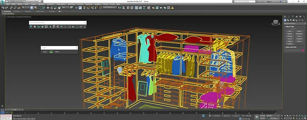Select the Move tool in main toolbar
The height and width of the screenshot is (120, 307).
48,8
